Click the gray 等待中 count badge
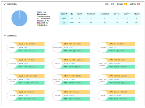 click(x=112, y=4)
